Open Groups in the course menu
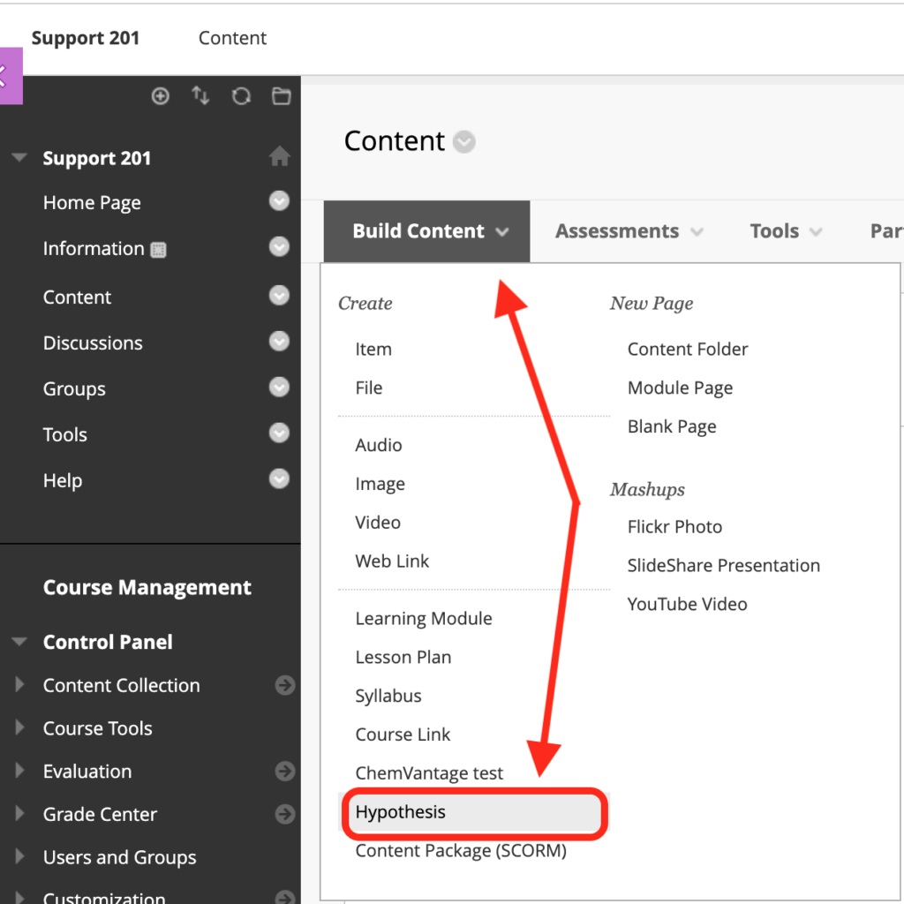The width and height of the screenshot is (904, 904). (x=74, y=388)
